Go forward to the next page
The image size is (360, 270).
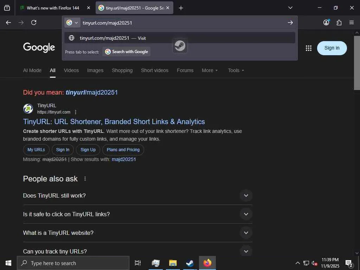[x=21, y=22]
